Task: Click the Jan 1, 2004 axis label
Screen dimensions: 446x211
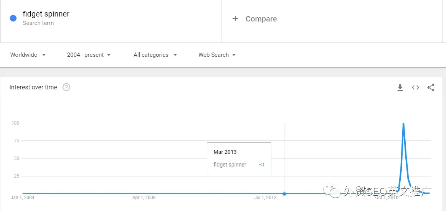Action: point(23,198)
